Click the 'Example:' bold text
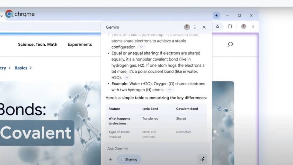This screenshot has width=293, height=165. pyautogui.click(x=120, y=84)
